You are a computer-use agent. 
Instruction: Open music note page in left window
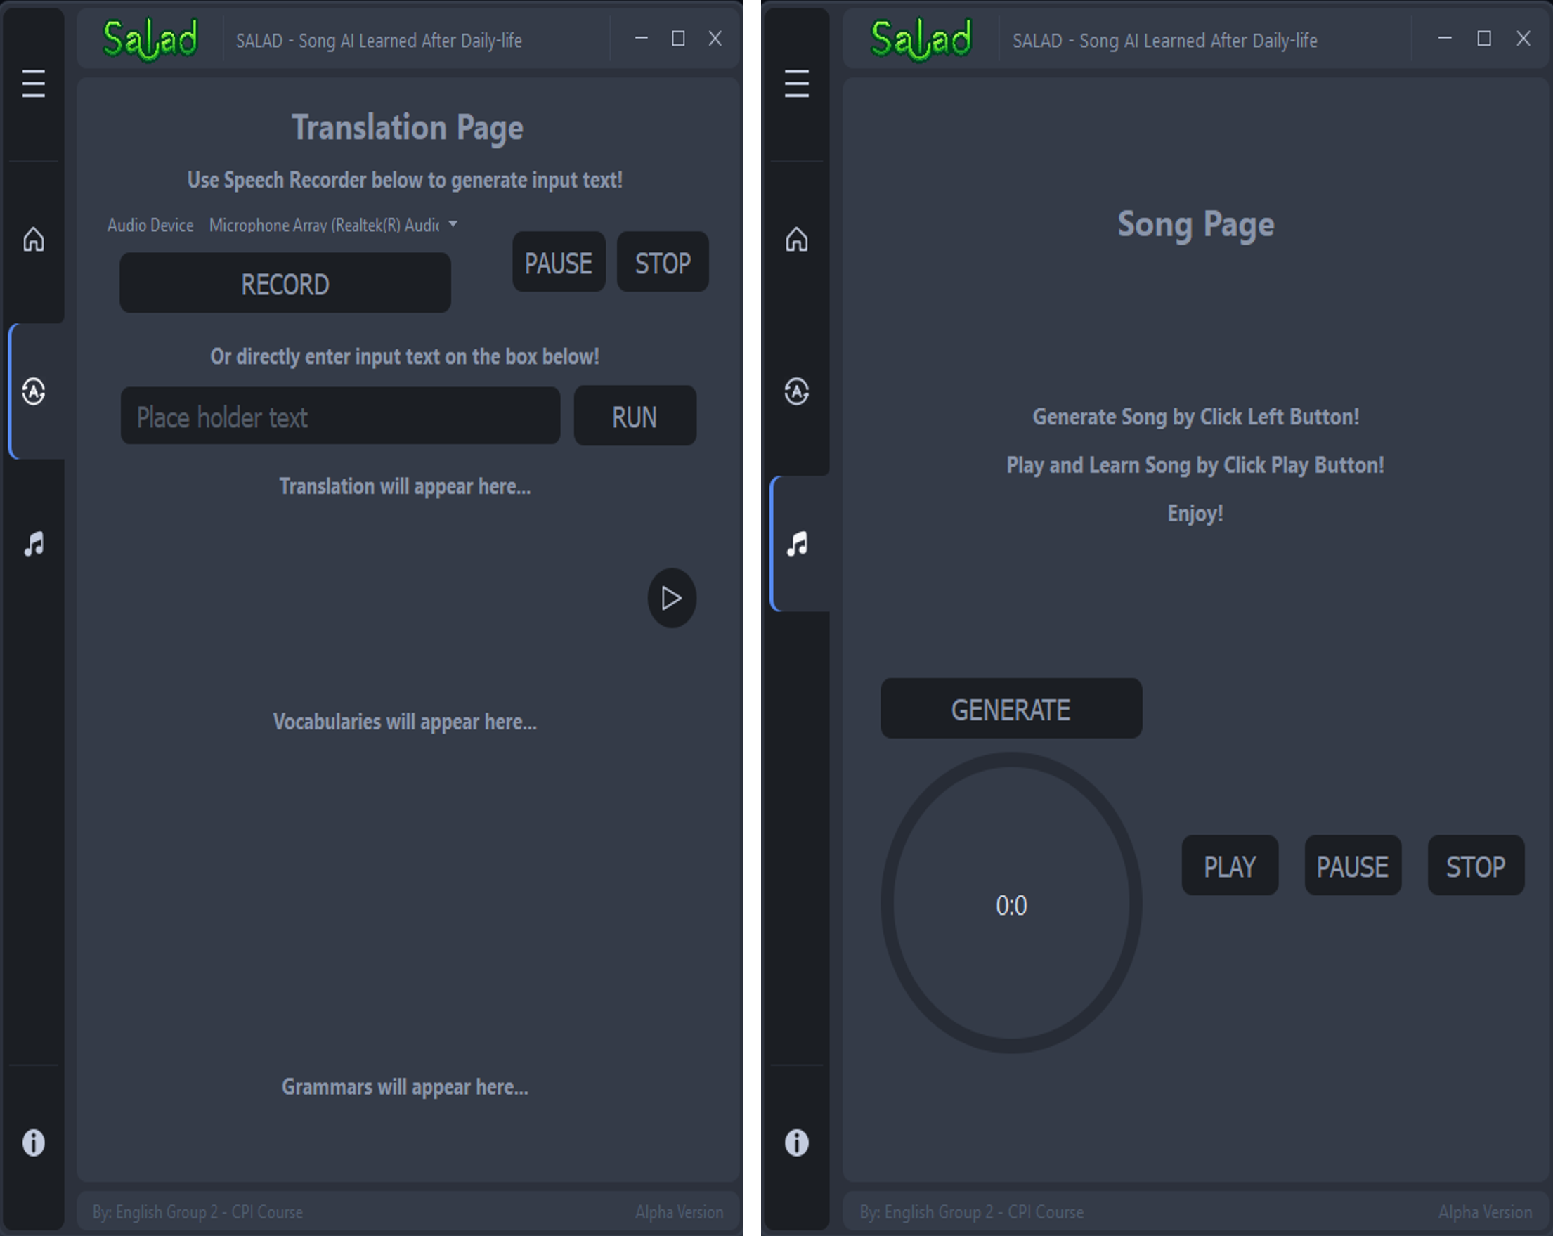pyautogui.click(x=33, y=544)
